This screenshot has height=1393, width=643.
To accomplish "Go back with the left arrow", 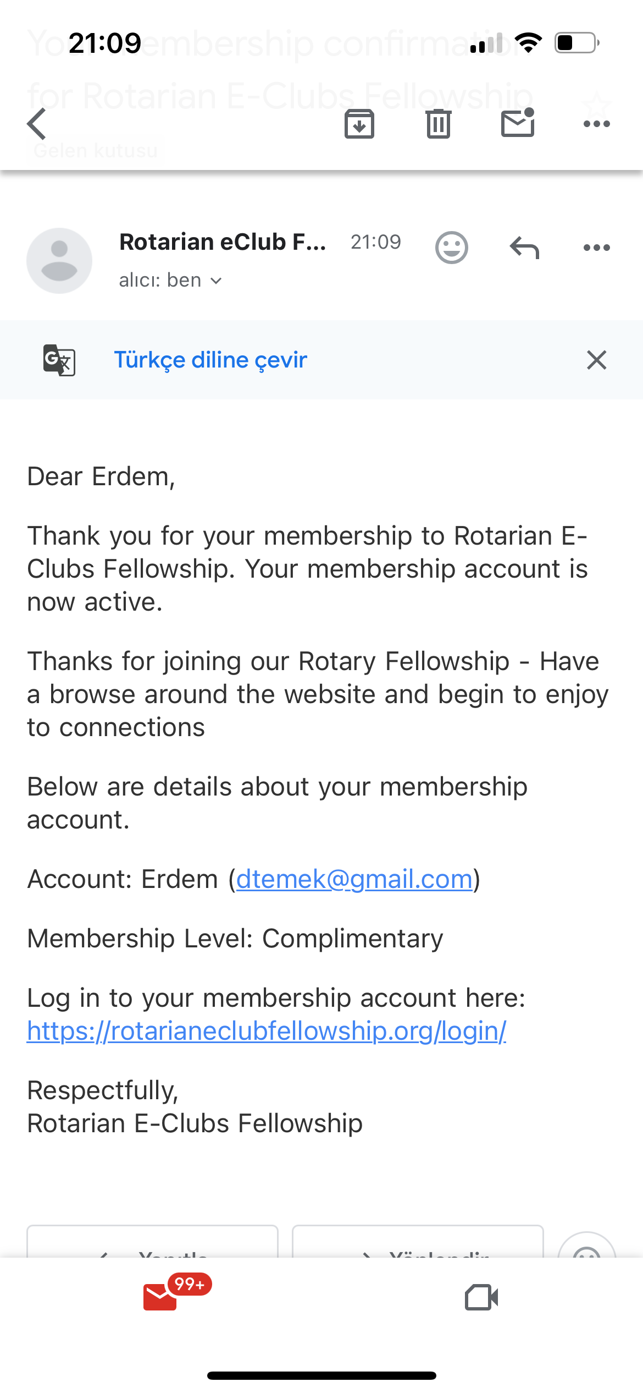I will click(x=37, y=124).
